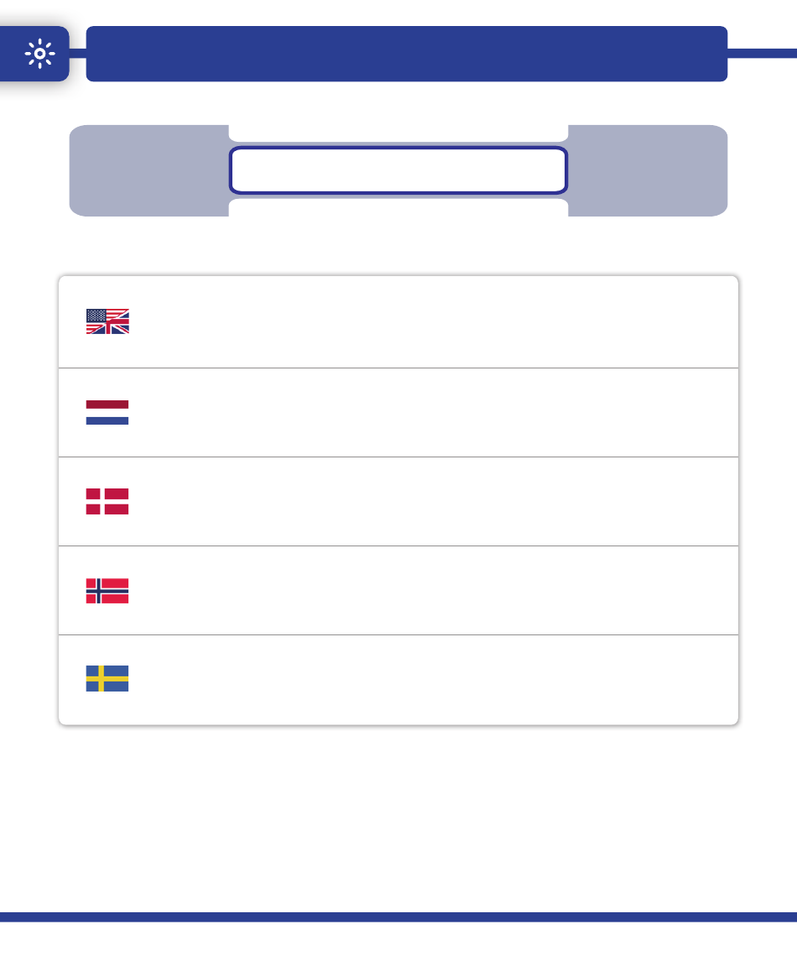Select the Swedish flag icon
The height and width of the screenshot is (971, 797).
107,679
